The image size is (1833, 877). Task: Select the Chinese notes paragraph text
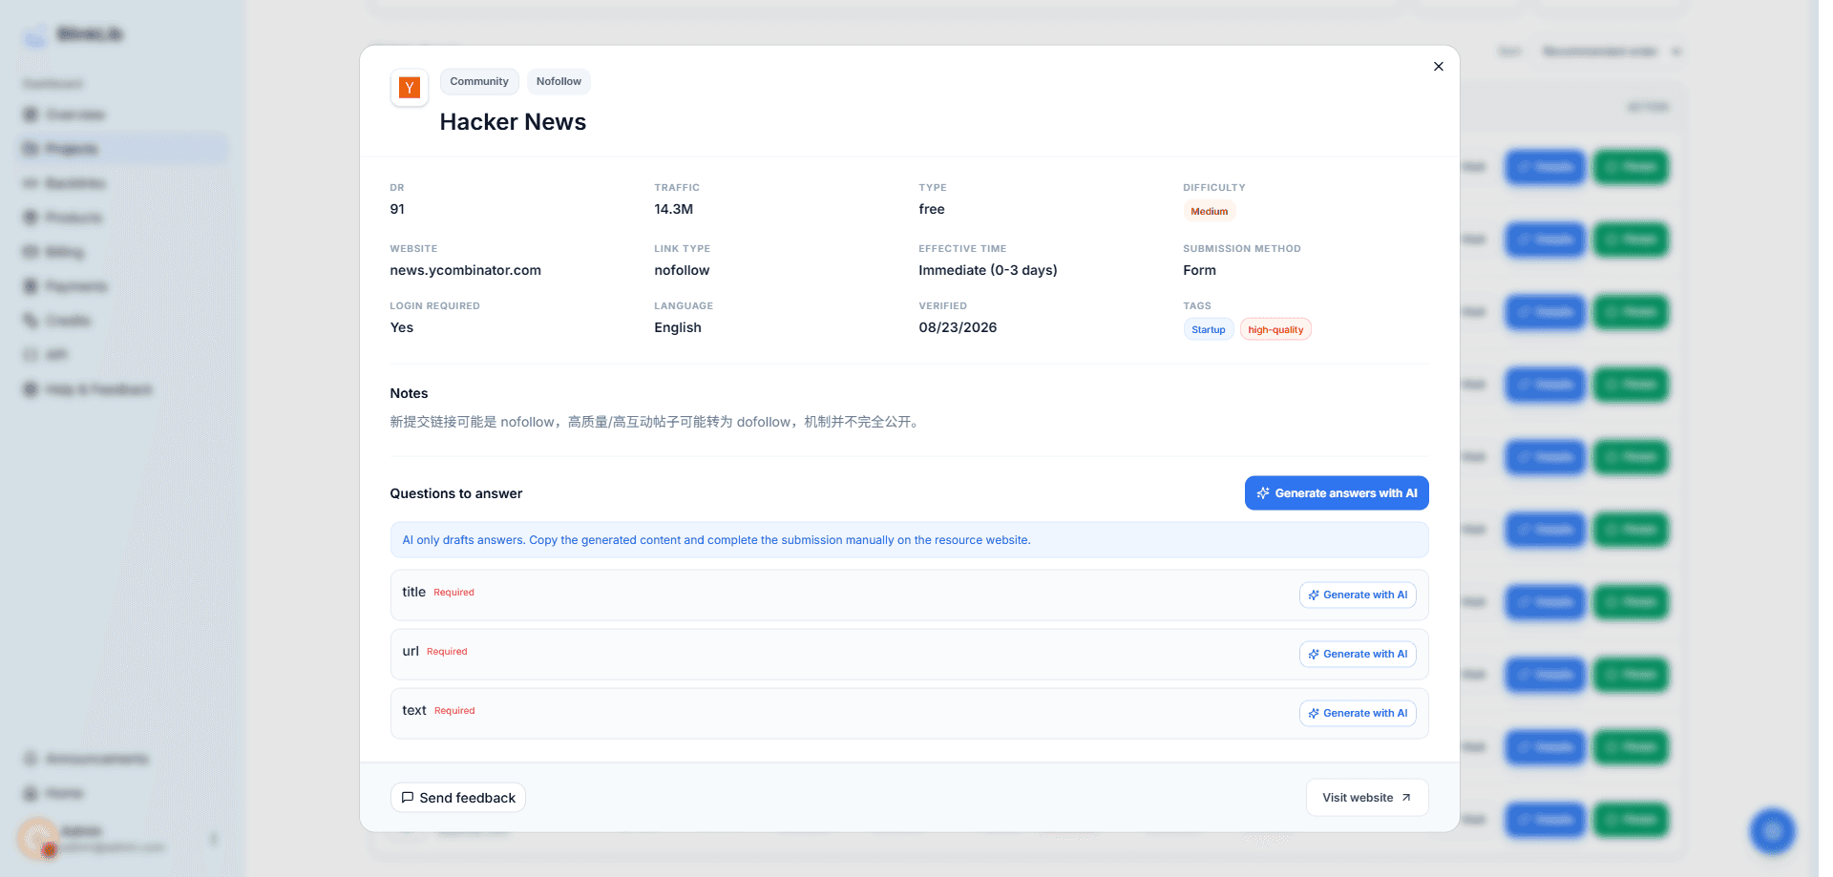(x=656, y=422)
